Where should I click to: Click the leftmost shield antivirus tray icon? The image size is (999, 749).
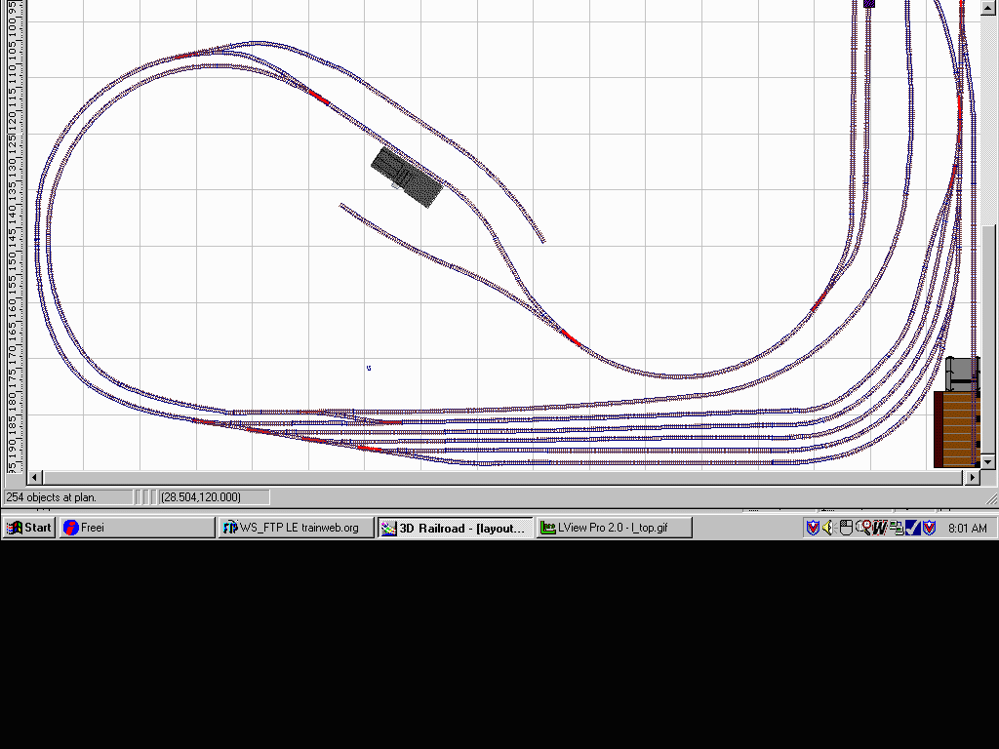click(x=812, y=528)
